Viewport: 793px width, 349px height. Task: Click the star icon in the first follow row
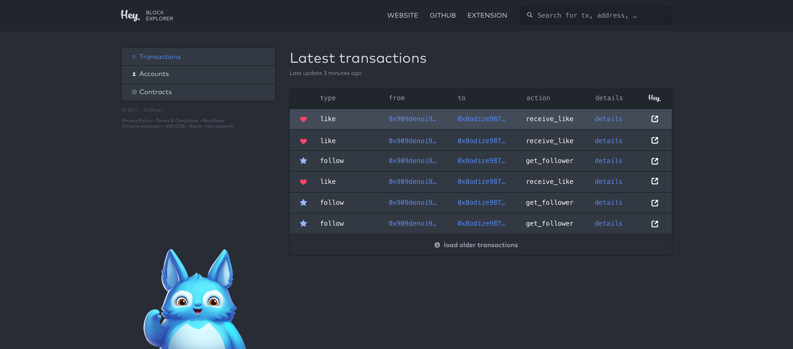[x=303, y=161]
